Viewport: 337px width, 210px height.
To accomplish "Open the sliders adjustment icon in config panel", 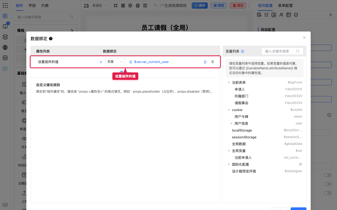I will coord(266,15).
